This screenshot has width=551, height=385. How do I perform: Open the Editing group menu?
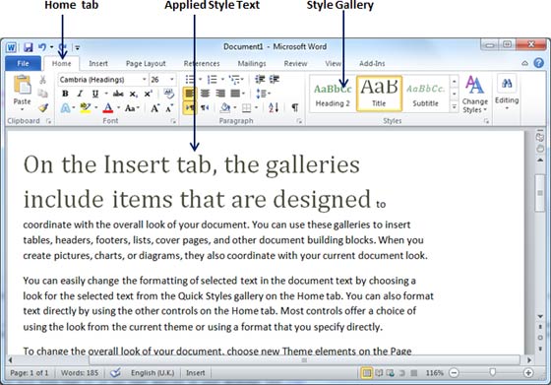coord(507,93)
